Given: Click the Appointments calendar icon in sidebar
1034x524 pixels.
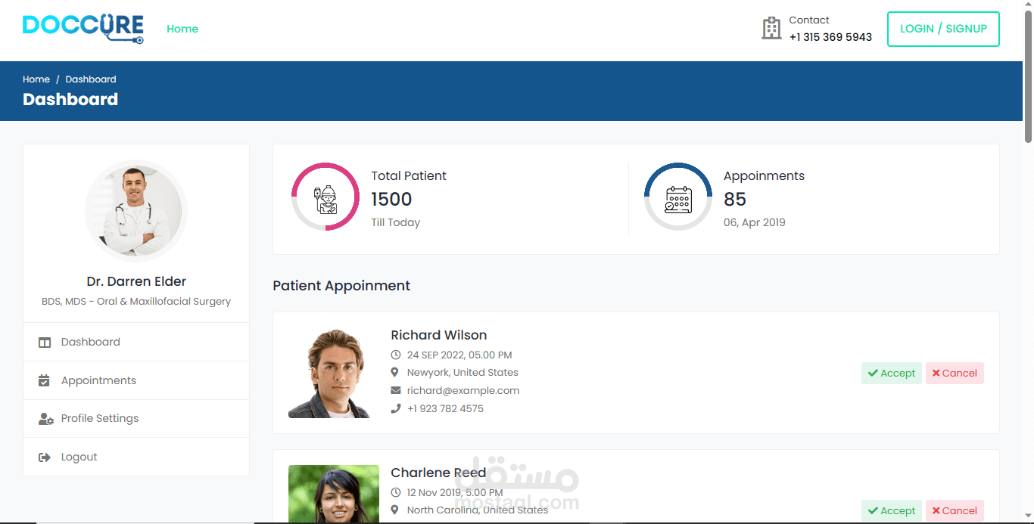Looking at the screenshot, I should click(45, 380).
